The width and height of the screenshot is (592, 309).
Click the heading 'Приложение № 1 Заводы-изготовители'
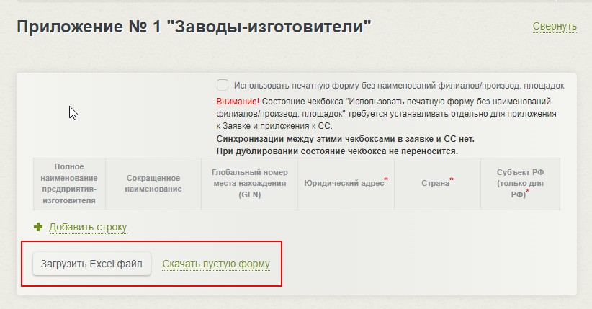tap(194, 27)
